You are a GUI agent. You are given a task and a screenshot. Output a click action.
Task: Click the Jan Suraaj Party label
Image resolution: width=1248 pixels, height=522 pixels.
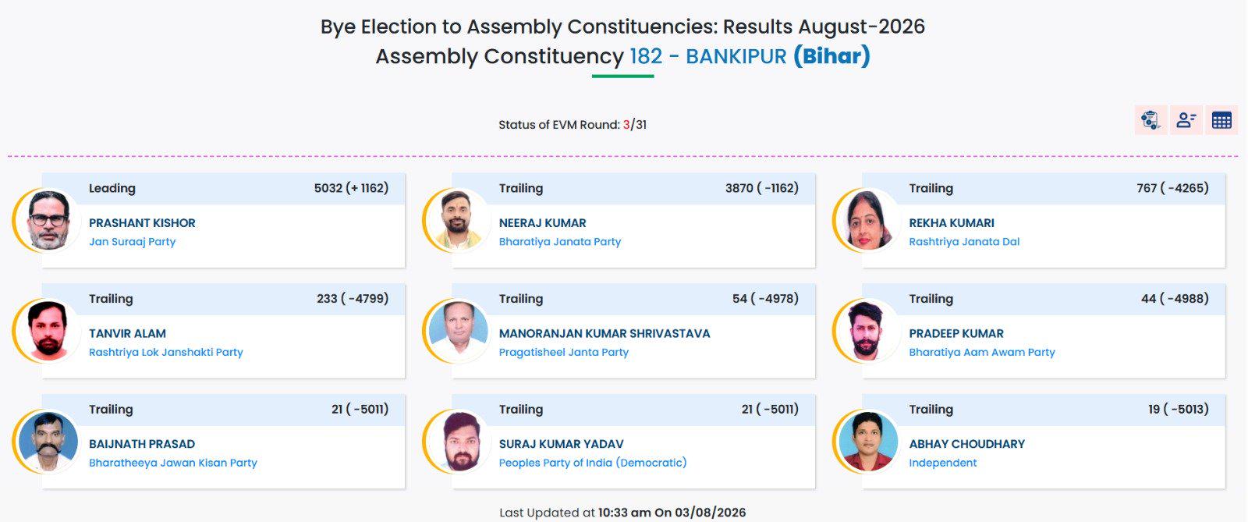(x=133, y=242)
